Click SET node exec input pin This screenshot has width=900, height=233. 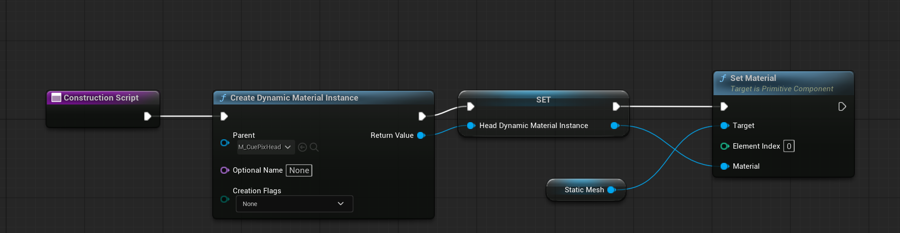(x=471, y=106)
